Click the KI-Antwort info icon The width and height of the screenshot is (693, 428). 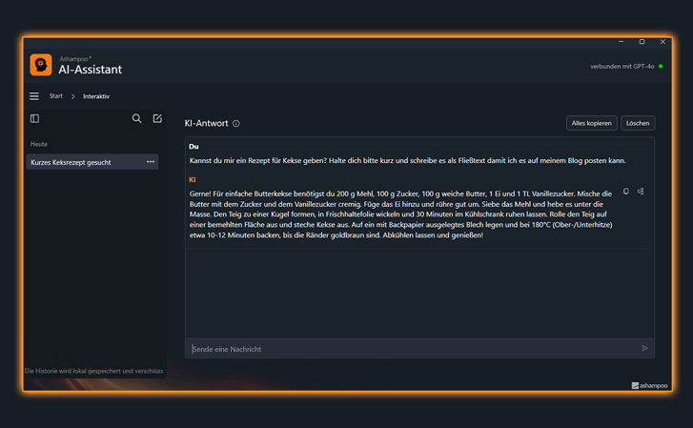coord(236,123)
